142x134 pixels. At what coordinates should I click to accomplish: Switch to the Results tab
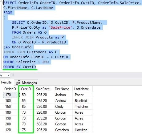click(6, 82)
